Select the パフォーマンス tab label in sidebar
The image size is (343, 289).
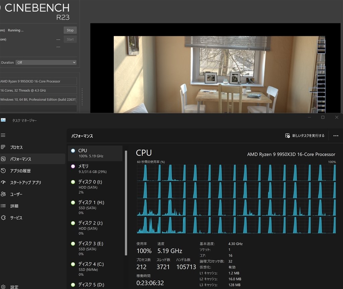[x=20, y=159]
